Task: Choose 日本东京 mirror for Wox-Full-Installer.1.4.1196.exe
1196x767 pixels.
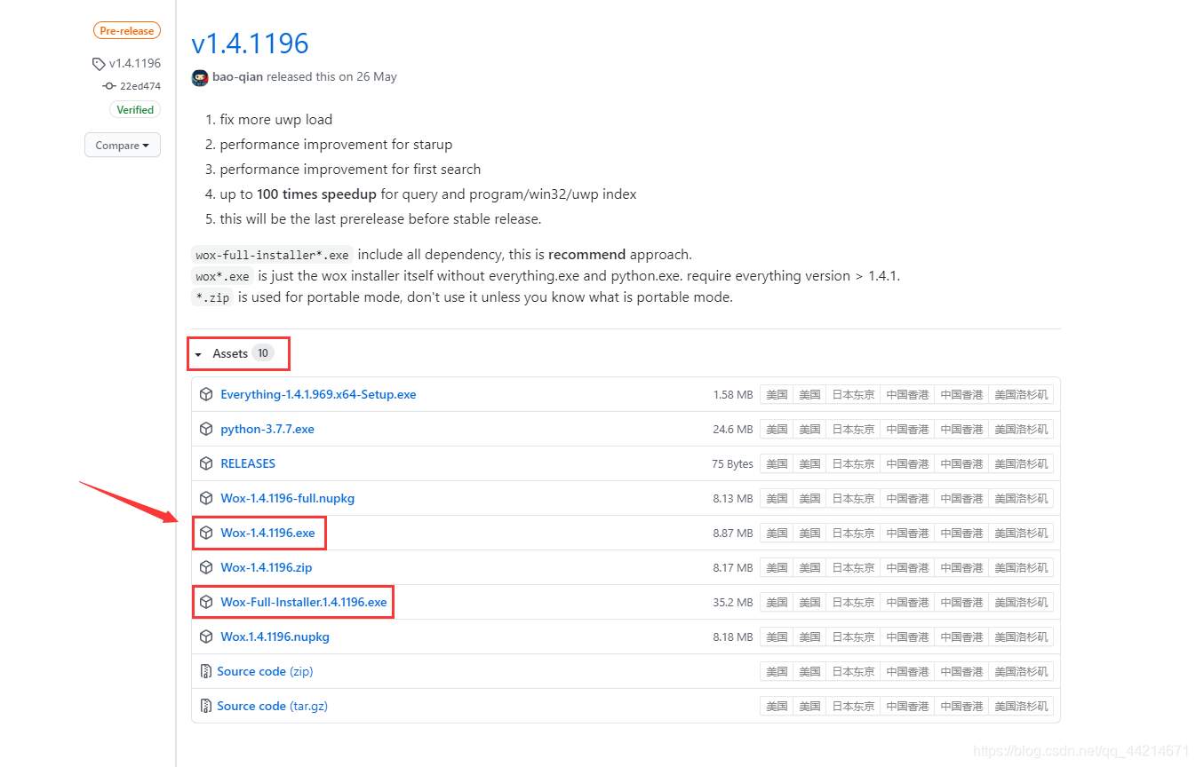Action: coord(853,602)
